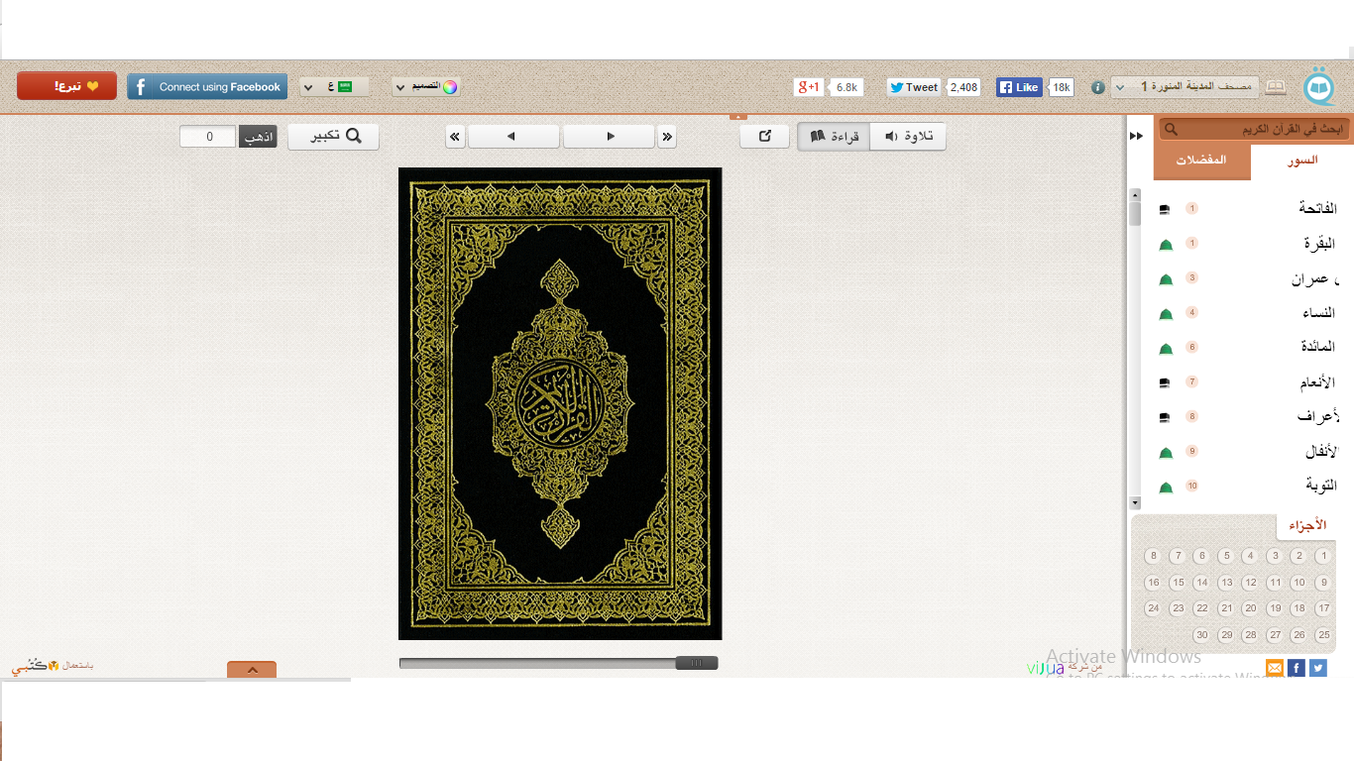Click the Like count 18k bubble
This screenshot has height=761, width=1354.
[1061, 87]
